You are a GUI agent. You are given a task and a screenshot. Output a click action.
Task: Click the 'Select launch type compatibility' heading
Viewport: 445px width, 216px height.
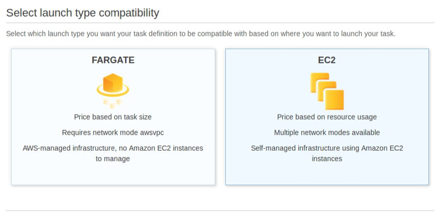[x=83, y=13]
